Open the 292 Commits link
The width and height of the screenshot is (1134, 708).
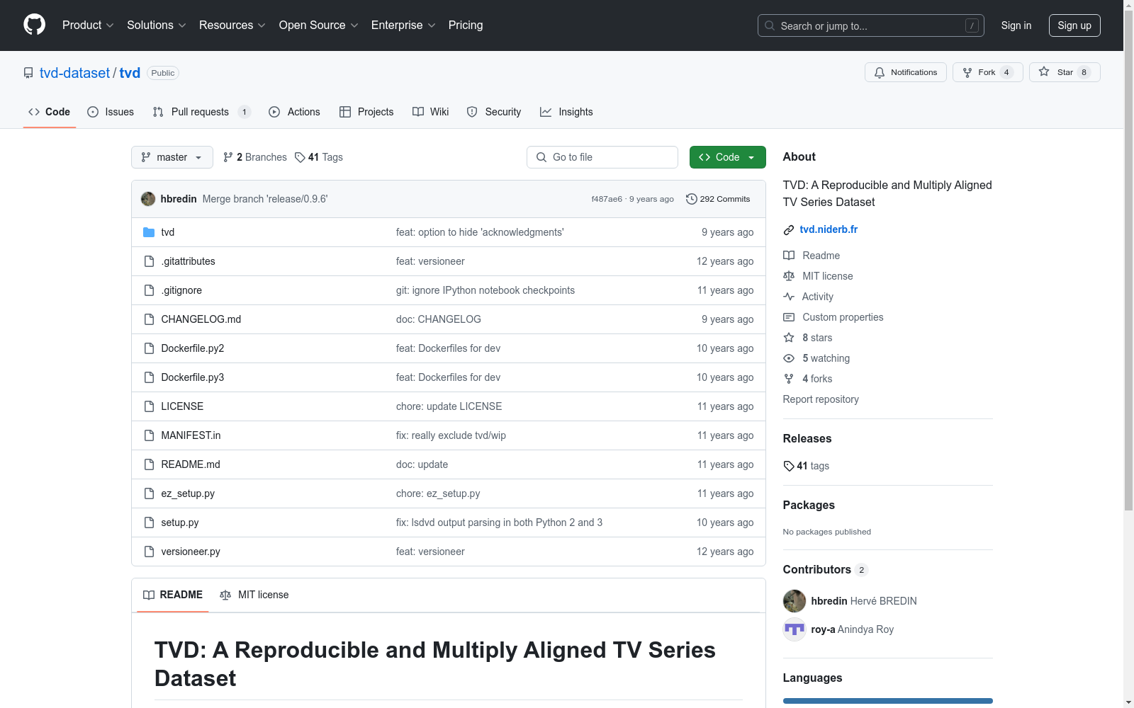click(x=718, y=199)
